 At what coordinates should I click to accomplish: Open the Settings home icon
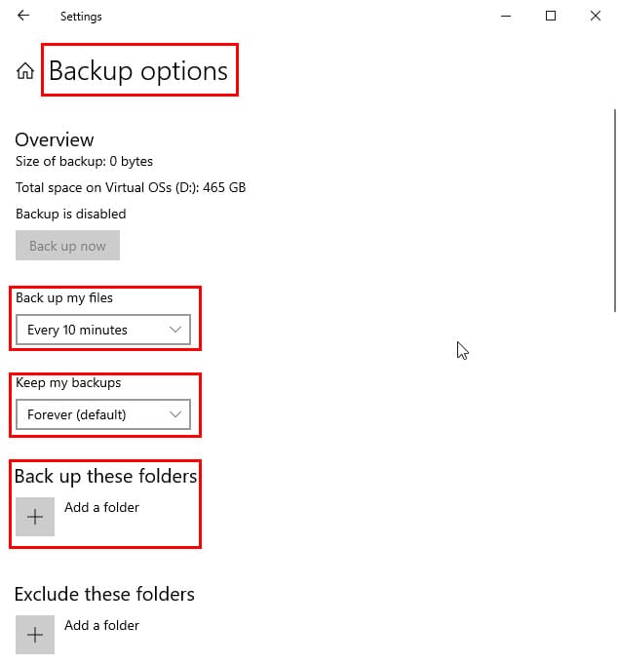point(25,71)
